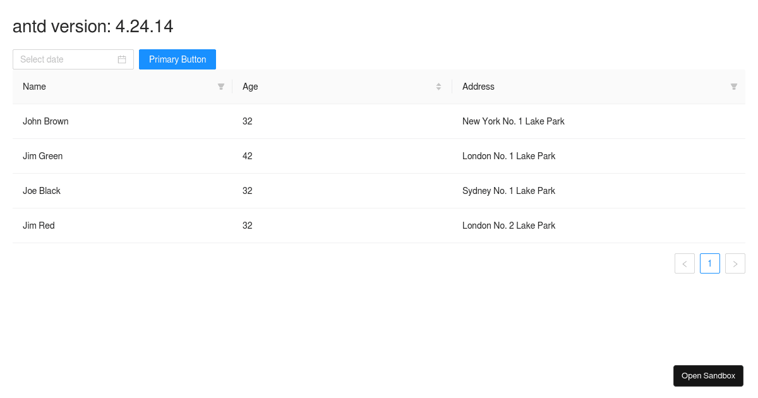Click the Open Sandbox button

point(708,376)
